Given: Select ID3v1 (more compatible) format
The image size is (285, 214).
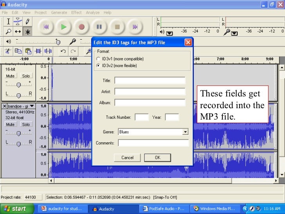Looking at the screenshot, I should click(x=98, y=59).
